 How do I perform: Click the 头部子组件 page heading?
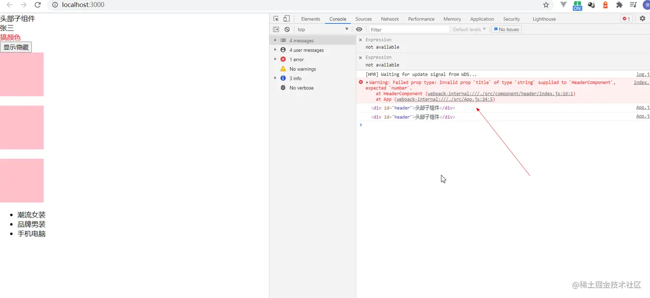point(18,18)
